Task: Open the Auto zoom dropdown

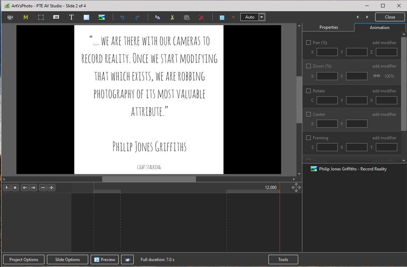Action: 261,17
